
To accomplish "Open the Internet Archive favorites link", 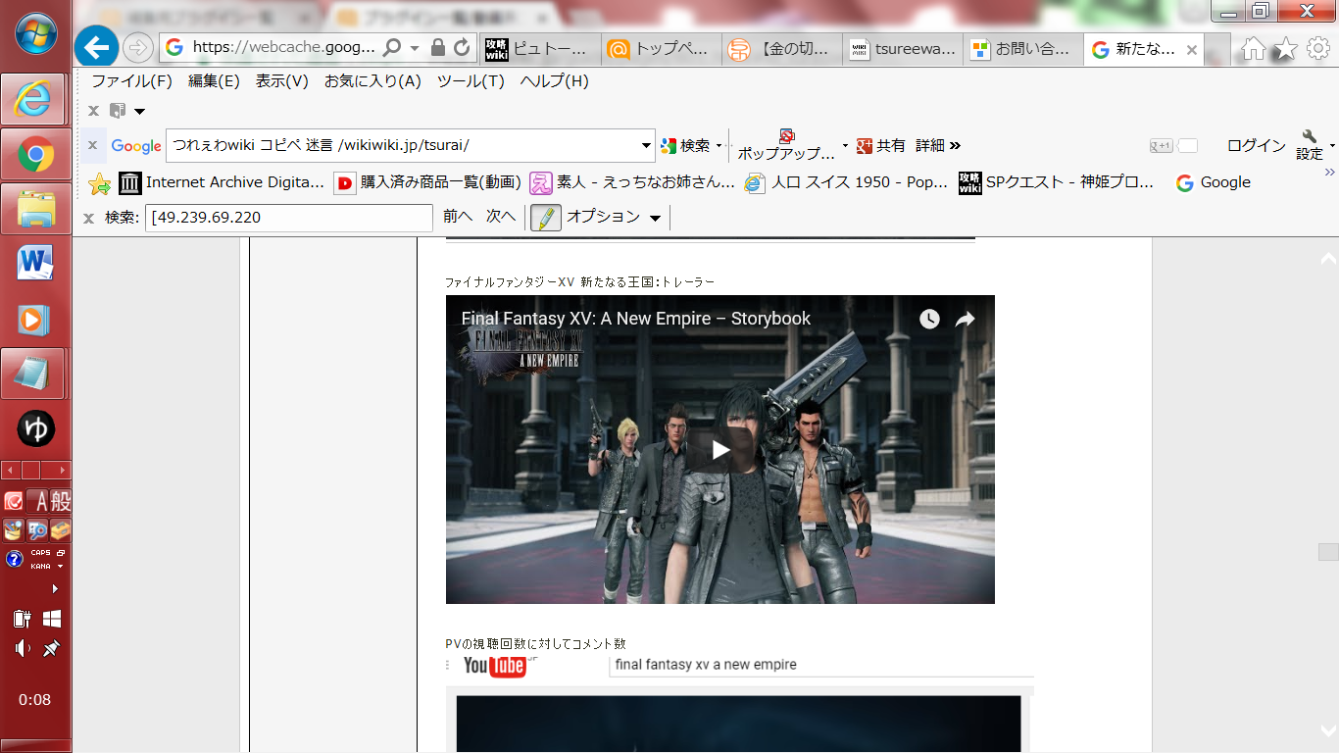I will pos(222,183).
